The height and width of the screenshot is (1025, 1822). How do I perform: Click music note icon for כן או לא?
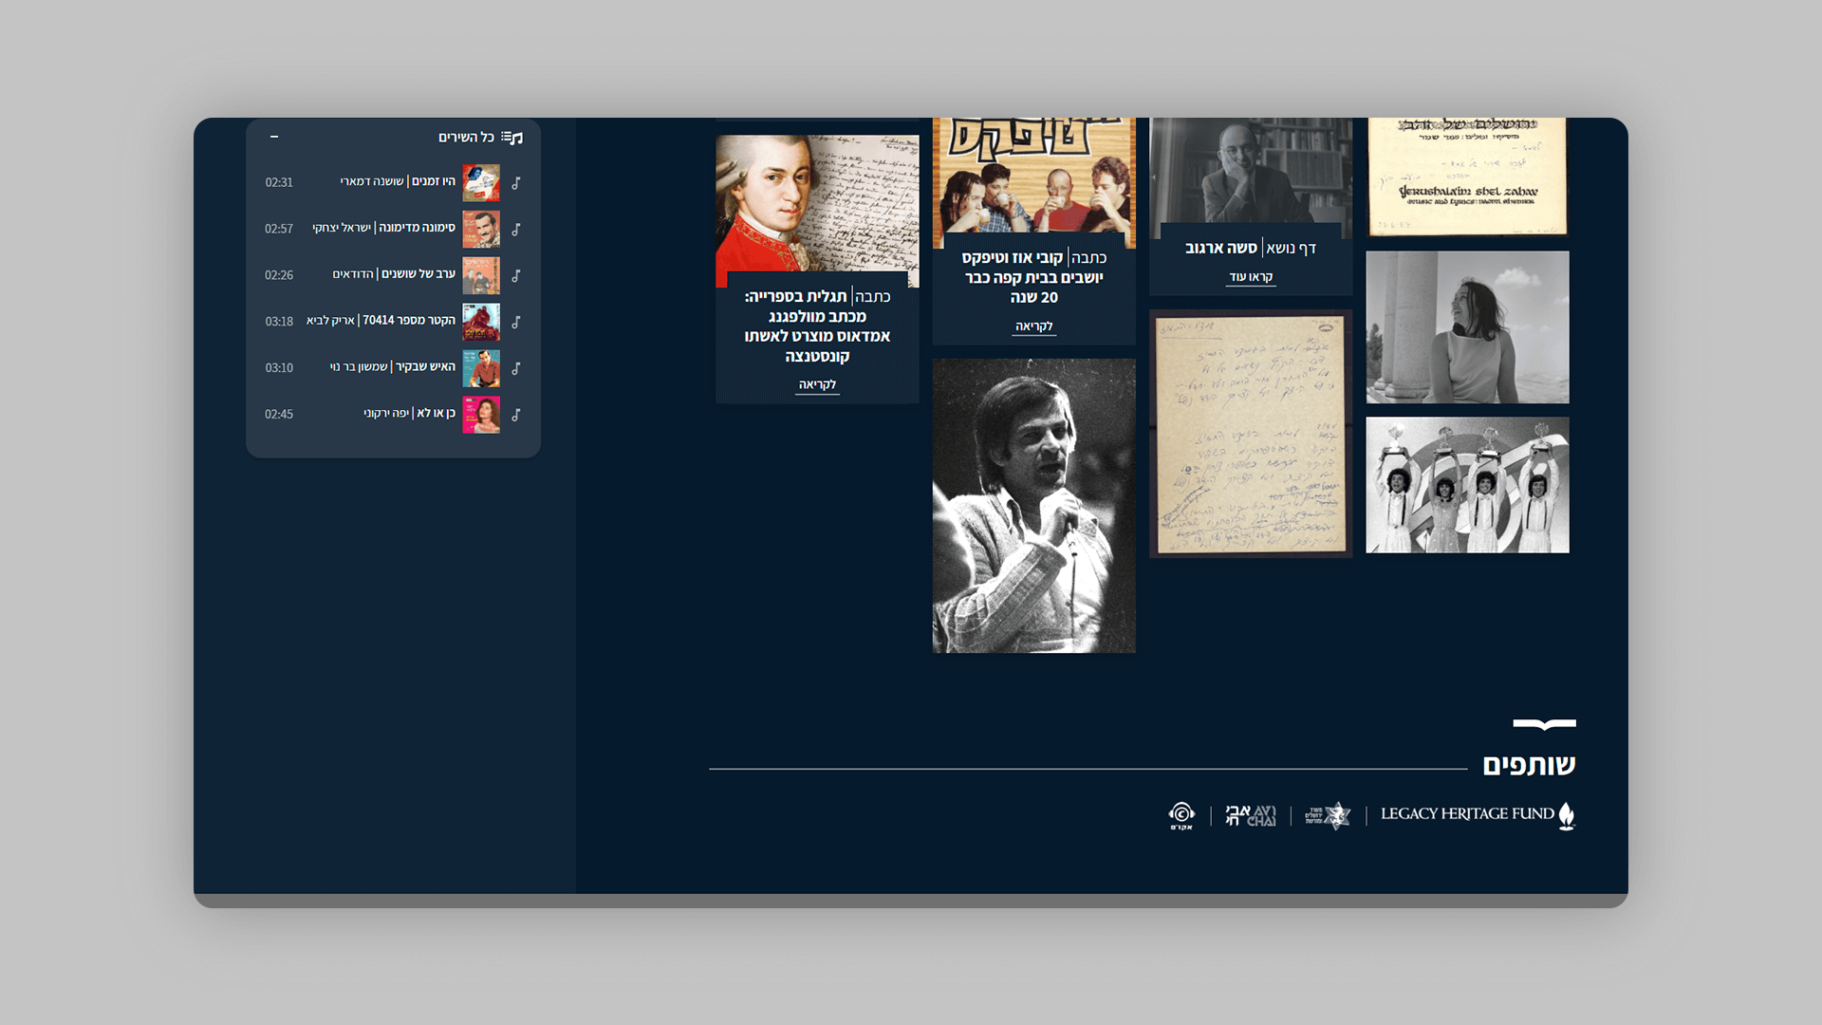516,415
